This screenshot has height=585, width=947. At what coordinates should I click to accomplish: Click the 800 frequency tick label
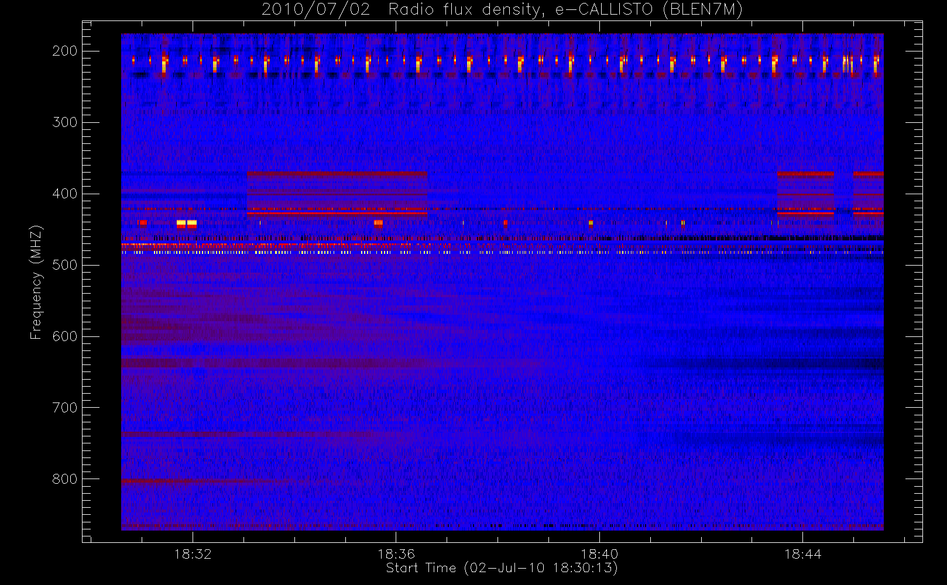tap(65, 479)
